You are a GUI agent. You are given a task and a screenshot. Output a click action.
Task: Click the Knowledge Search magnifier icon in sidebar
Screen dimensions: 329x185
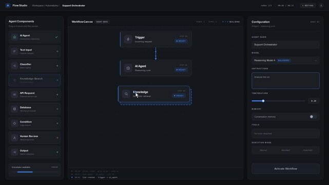14,80
